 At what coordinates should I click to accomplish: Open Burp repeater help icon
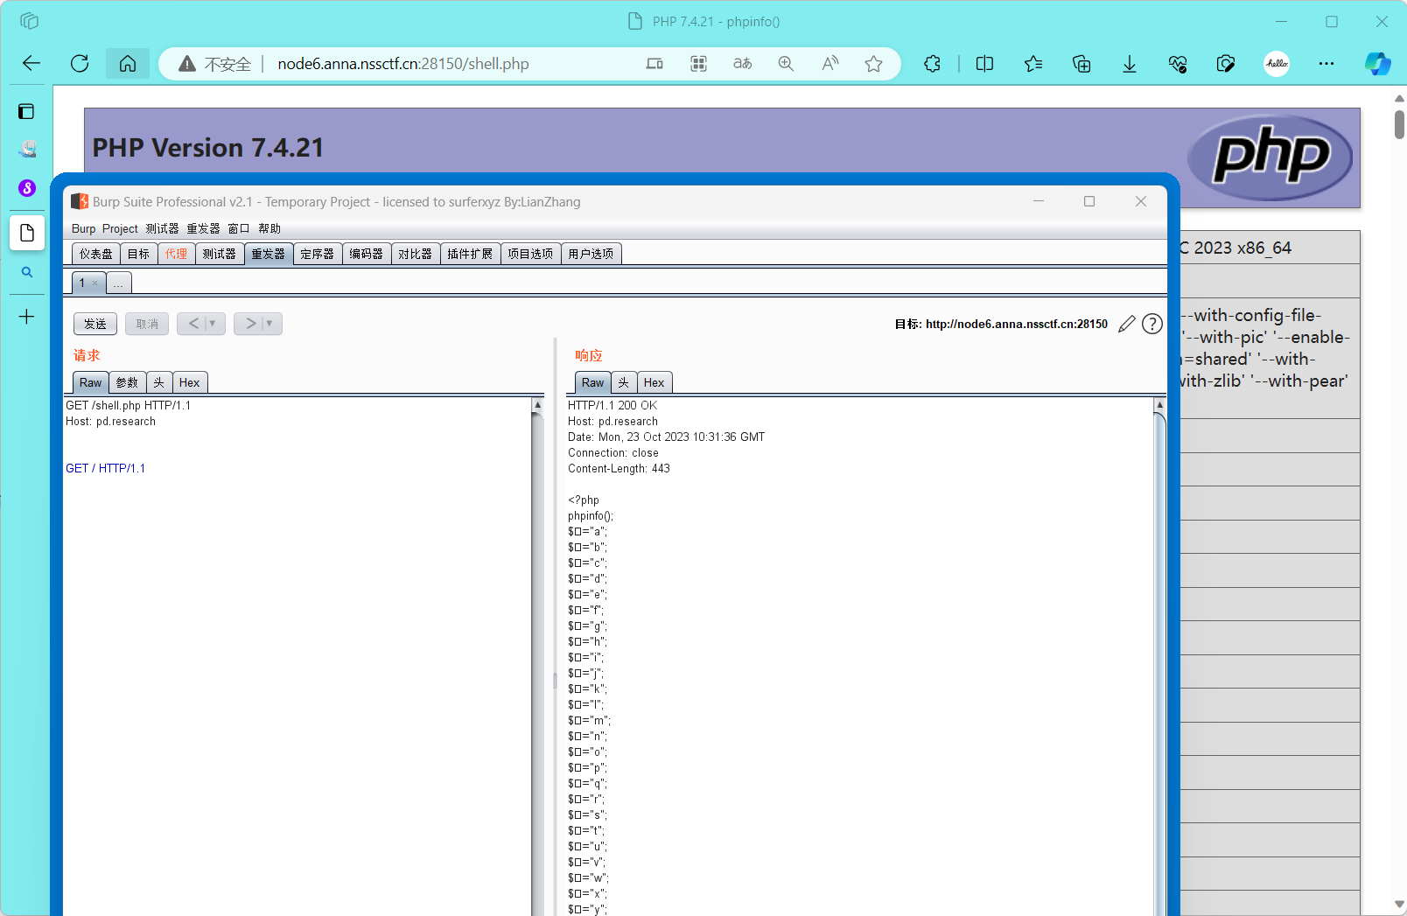1152,324
